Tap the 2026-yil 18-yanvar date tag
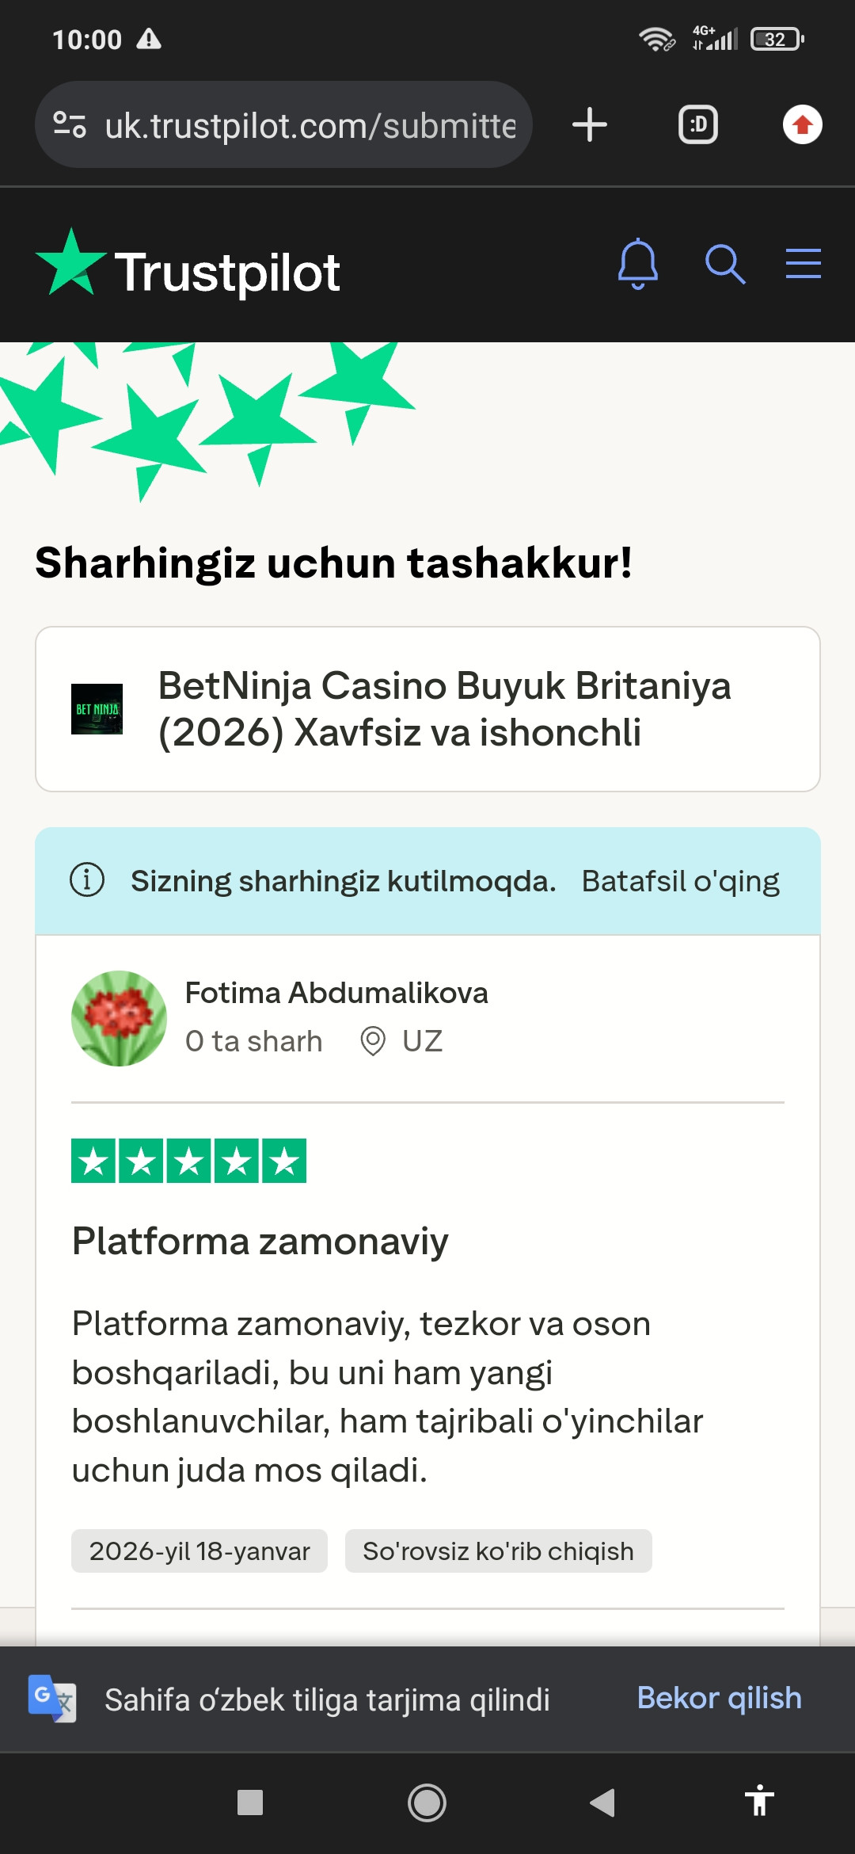This screenshot has width=855, height=1854. coord(199,1551)
